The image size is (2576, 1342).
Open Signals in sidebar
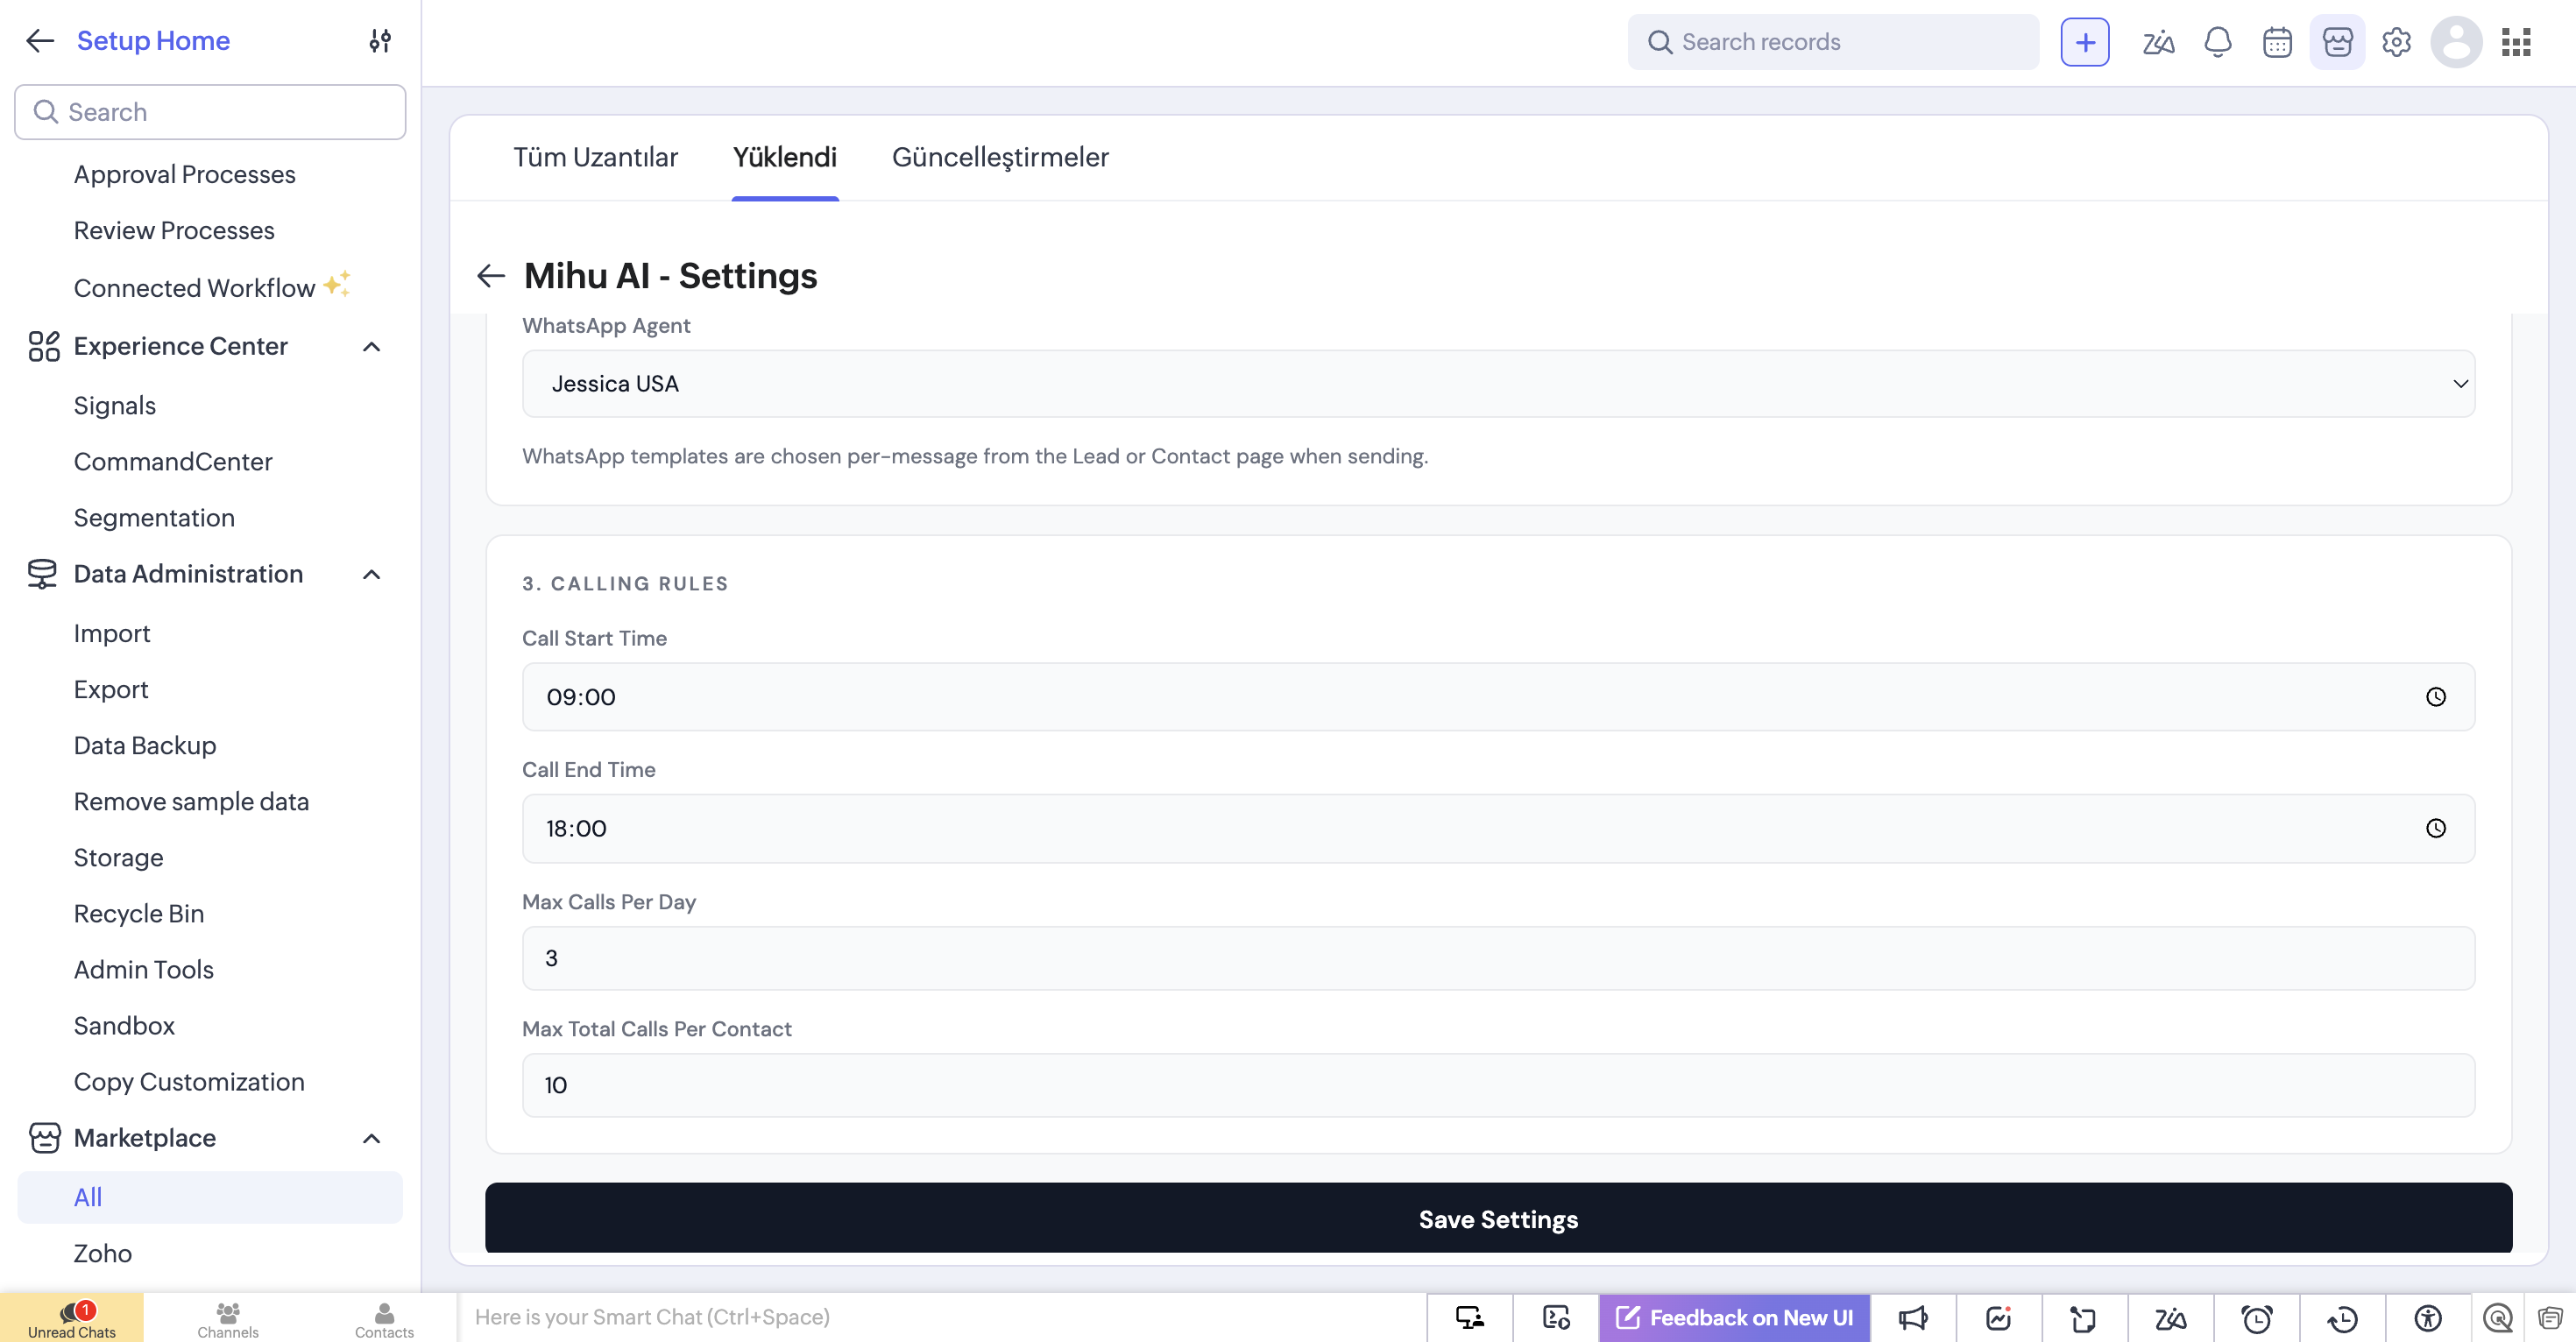pos(115,405)
